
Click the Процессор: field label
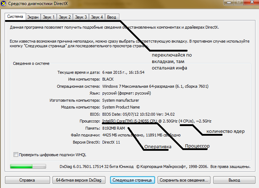pos(90,121)
